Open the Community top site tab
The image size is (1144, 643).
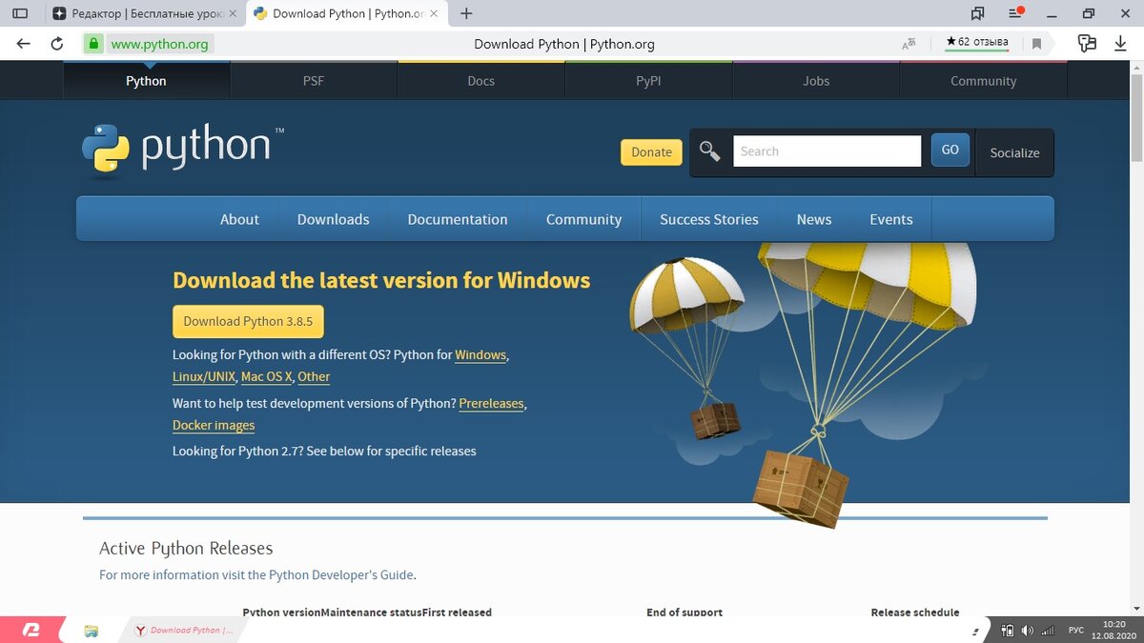(x=983, y=81)
